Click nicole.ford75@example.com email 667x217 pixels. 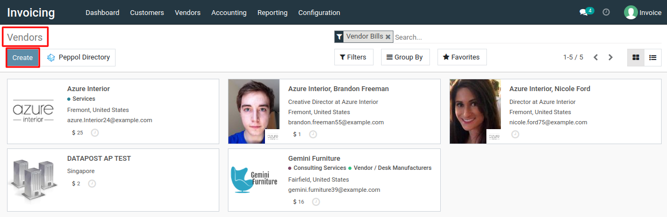click(548, 122)
